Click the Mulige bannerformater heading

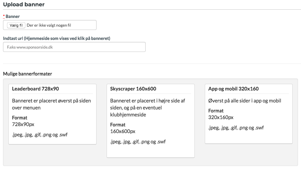[27, 74]
